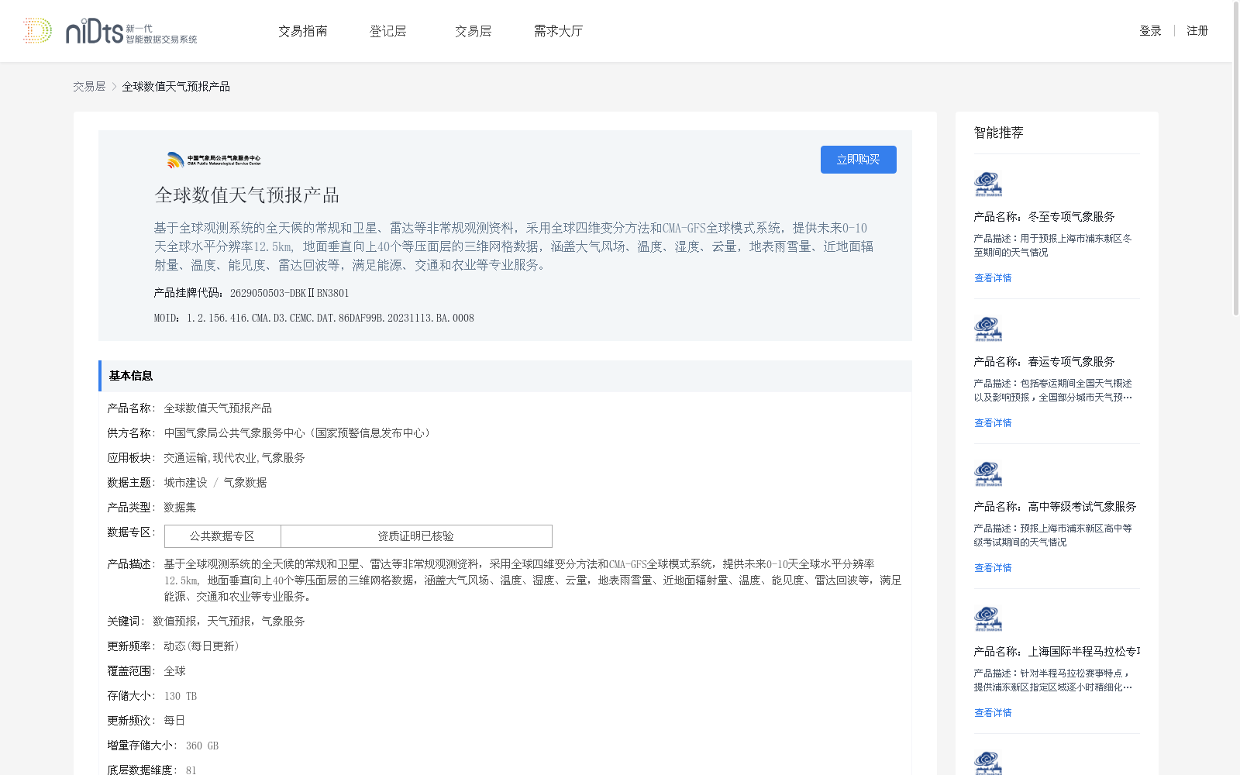Click the page vertical scrollbar thumb
1240x775 pixels.
pyautogui.click(x=1235, y=158)
